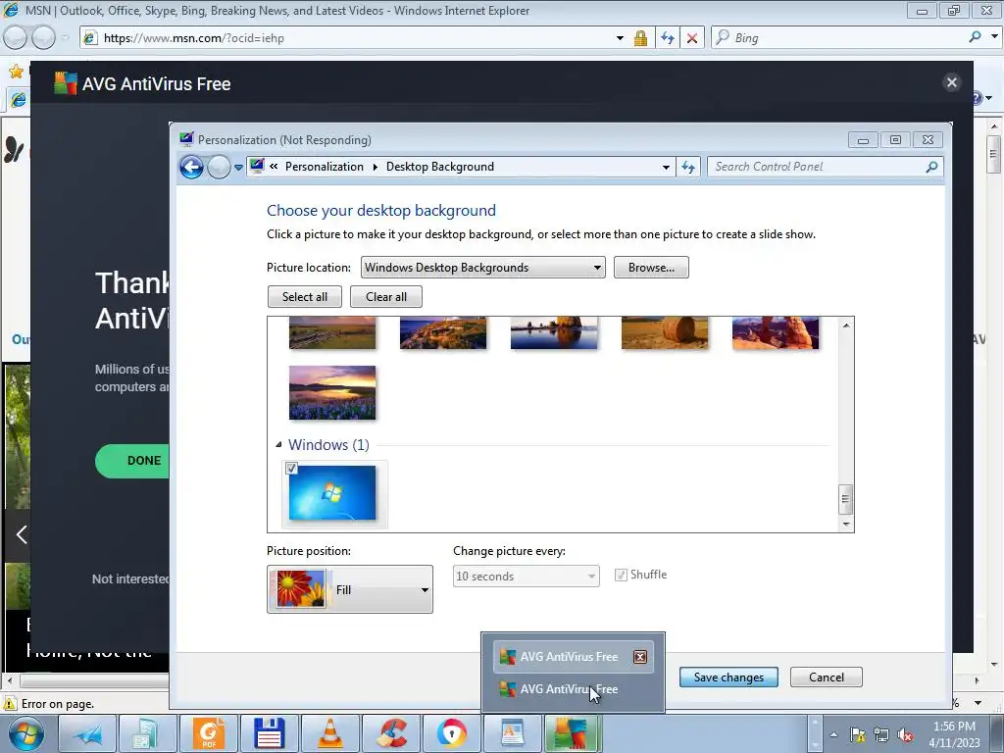Open the Action Center flag icon

coord(857,734)
